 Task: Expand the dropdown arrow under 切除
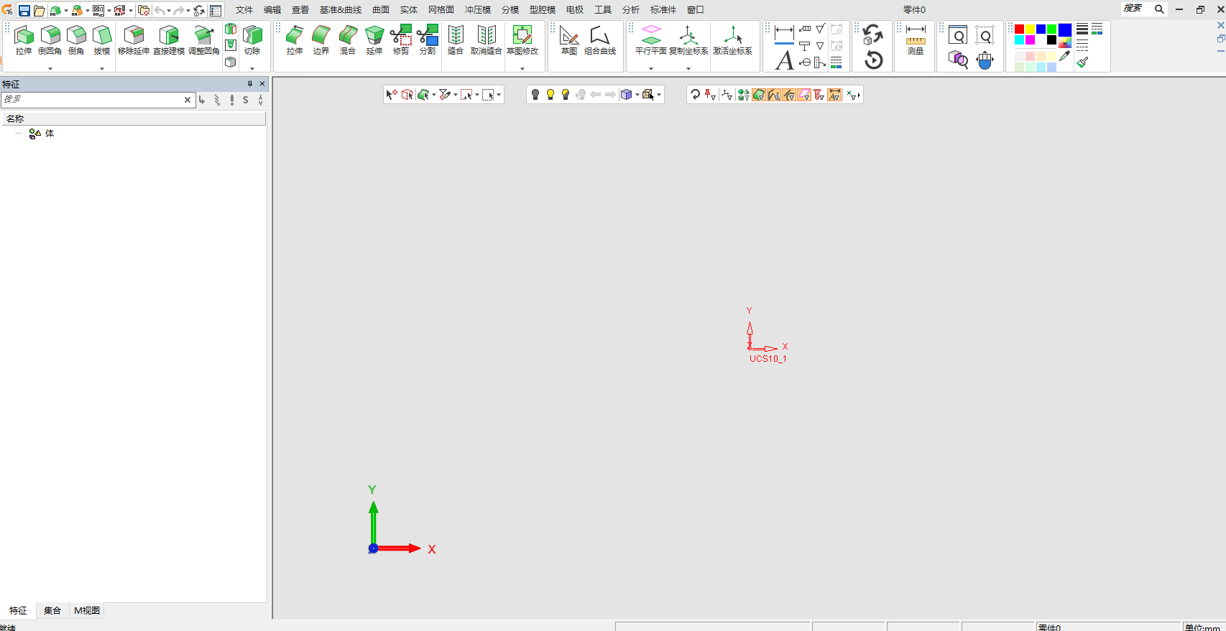[252, 69]
